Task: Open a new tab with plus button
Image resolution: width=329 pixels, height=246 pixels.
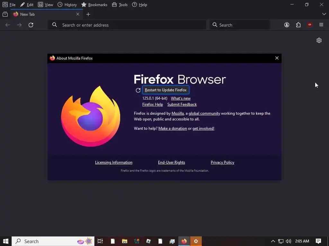Action: click(88, 14)
